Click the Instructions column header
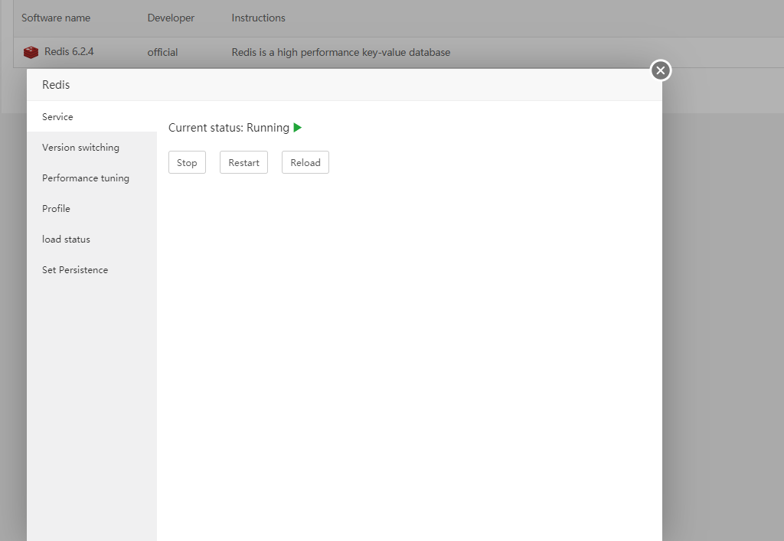 pyautogui.click(x=259, y=18)
